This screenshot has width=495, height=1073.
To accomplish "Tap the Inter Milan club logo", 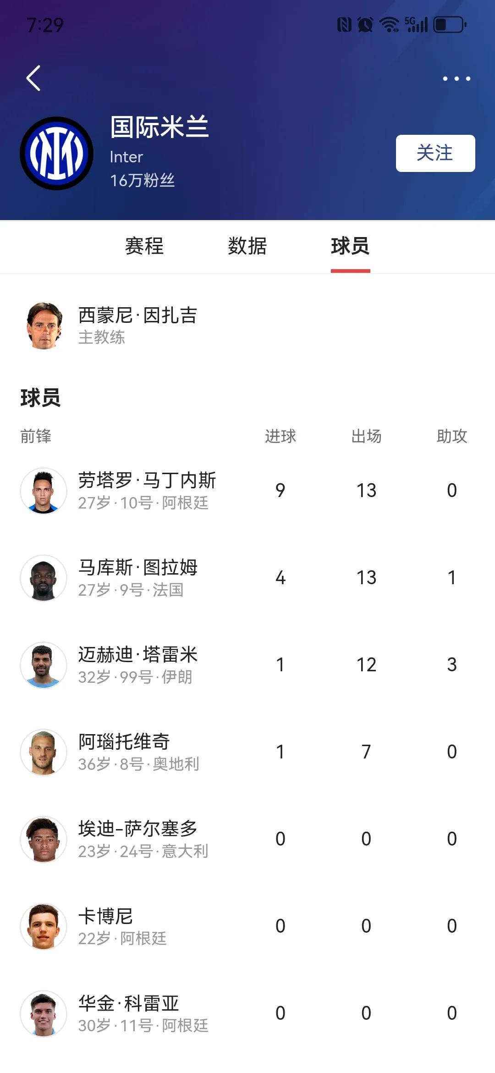I will tap(56, 153).
